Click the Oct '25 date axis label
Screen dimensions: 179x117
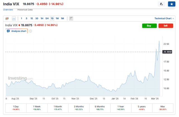(x=55, y=99)
